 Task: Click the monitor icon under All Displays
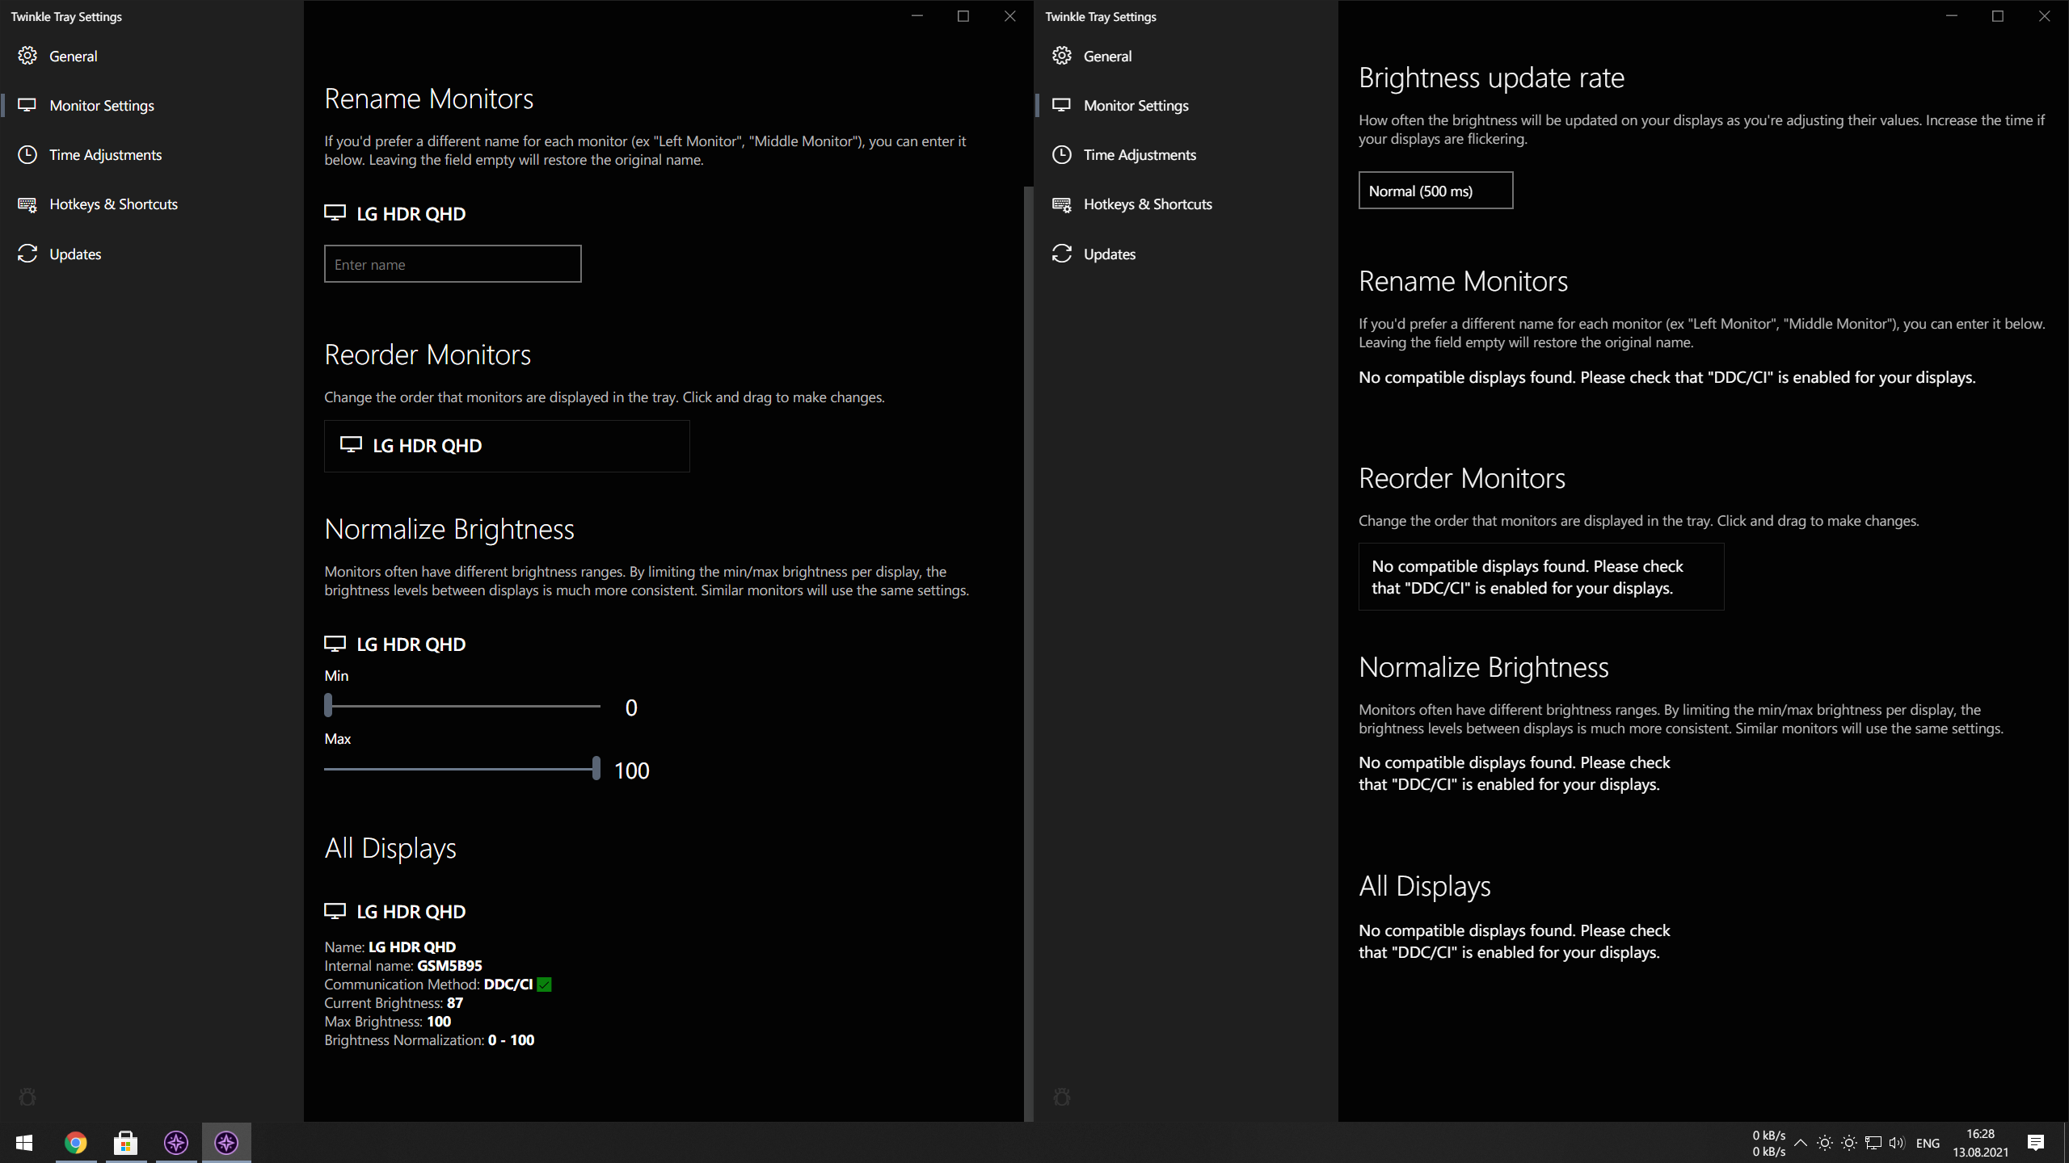335,910
